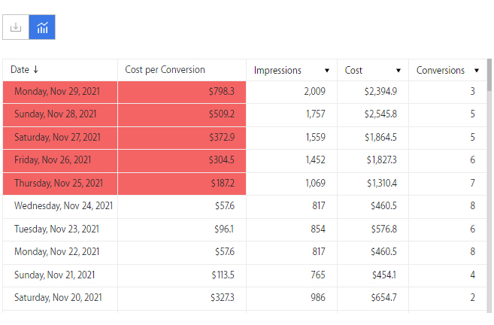Select the Sunday, Nov 21, 2021 row
494x325 pixels.
tap(245, 275)
